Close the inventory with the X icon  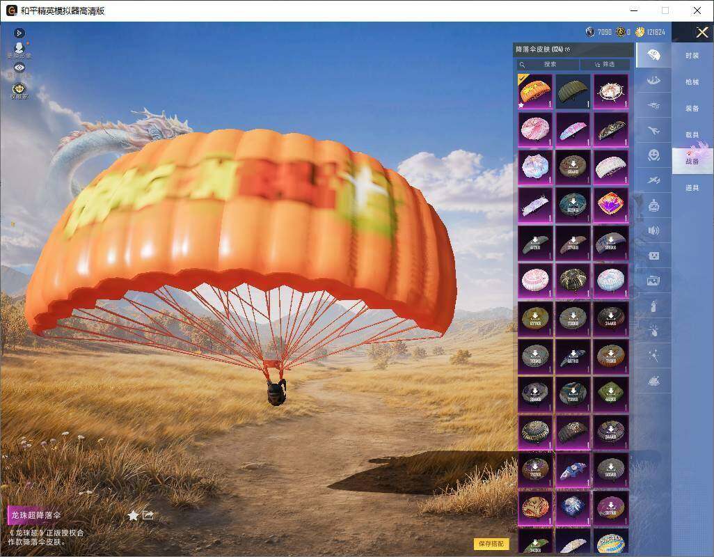point(701,32)
